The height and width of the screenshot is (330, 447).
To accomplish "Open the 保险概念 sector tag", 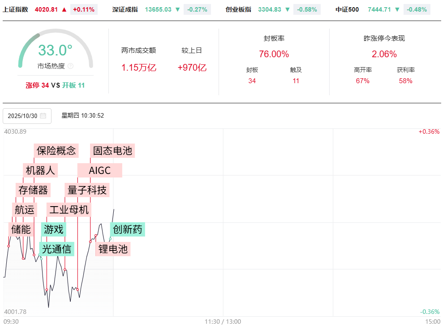I will [x=56, y=151].
